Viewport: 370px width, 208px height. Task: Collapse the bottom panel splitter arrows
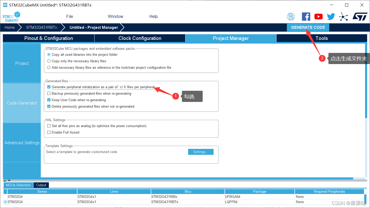7,180
